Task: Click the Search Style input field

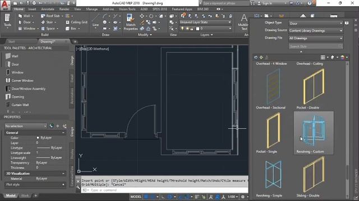Action: coord(315,46)
